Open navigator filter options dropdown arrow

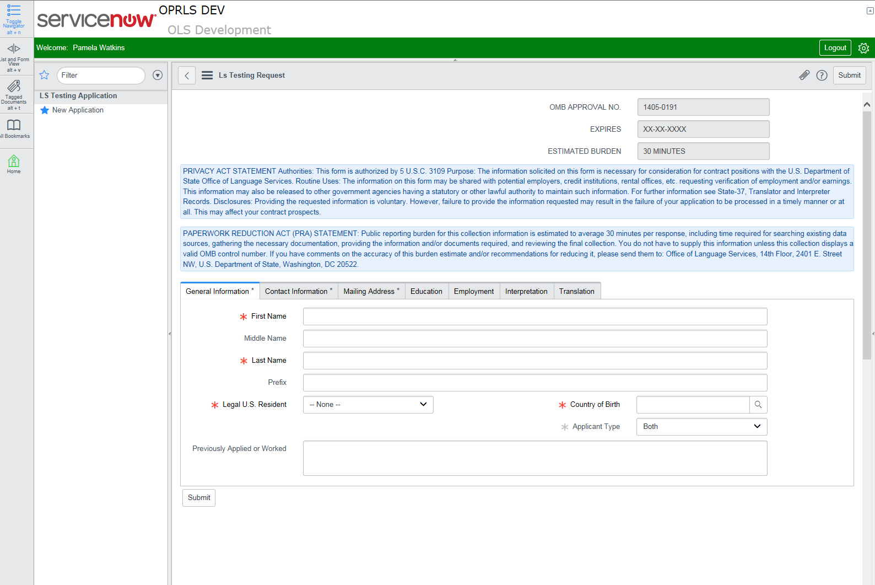point(158,75)
